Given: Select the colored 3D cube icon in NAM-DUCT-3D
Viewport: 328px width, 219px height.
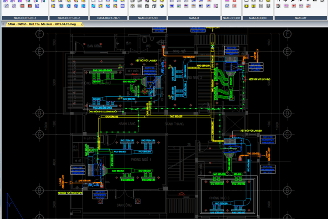Looking at the screenshot, I should [x=162, y=6].
